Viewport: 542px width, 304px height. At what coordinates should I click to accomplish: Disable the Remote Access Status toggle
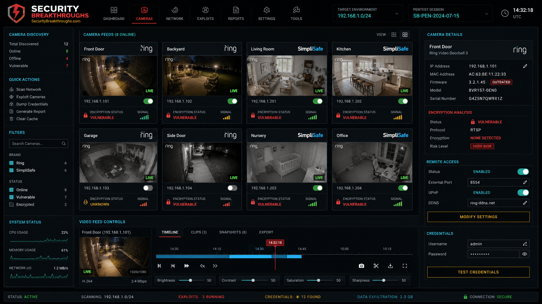click(523, 172)
